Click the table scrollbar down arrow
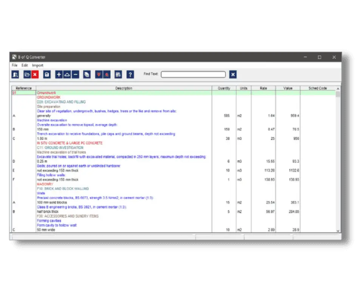The width and height of the screenshot is (363, 290). click(x=338, y=231)
